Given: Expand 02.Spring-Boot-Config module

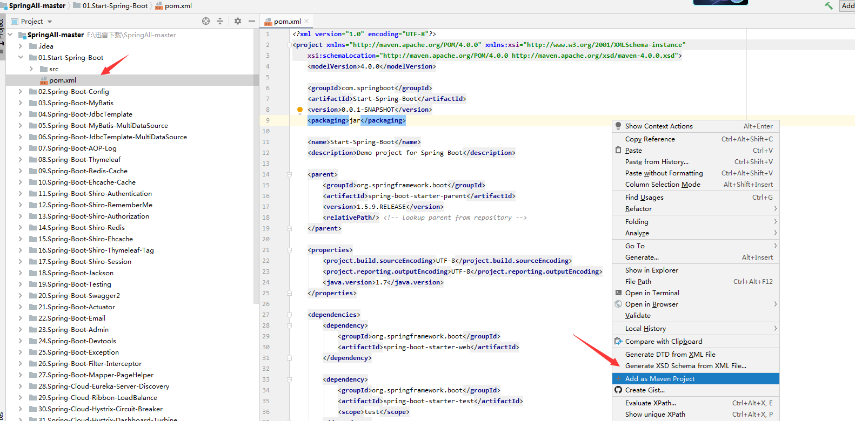Looking at the screenshot, I should point(21,91).
